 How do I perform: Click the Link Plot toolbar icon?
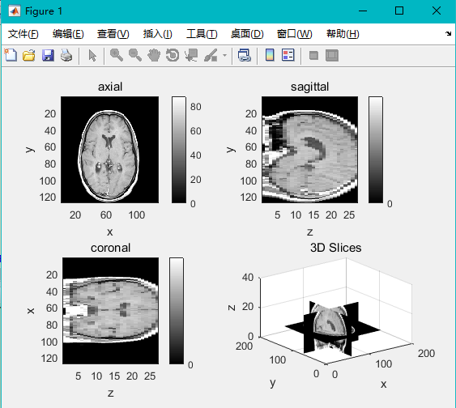[x=245, y=55]
